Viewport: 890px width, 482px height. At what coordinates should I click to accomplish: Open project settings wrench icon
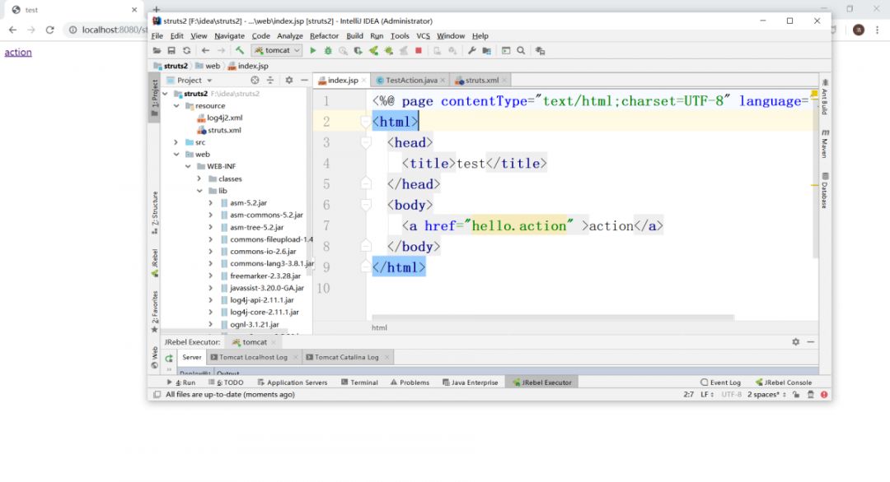(x=472, y=50)
